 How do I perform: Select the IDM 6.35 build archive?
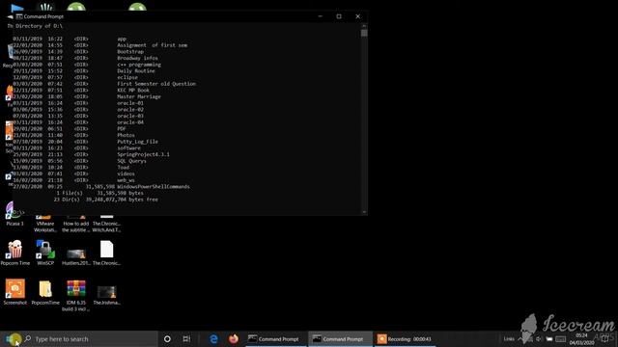tap(76, 296)
